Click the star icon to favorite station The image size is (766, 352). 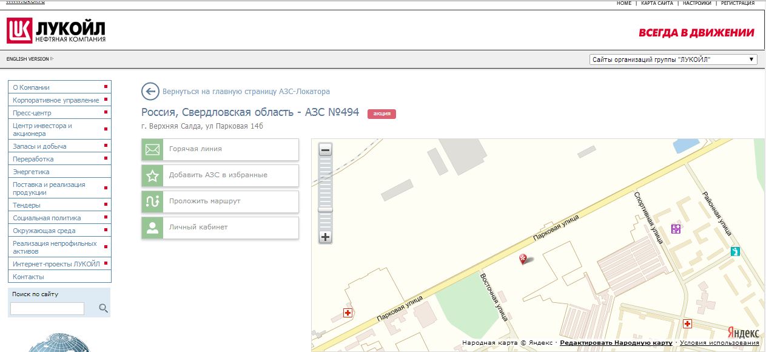[153, 175]
